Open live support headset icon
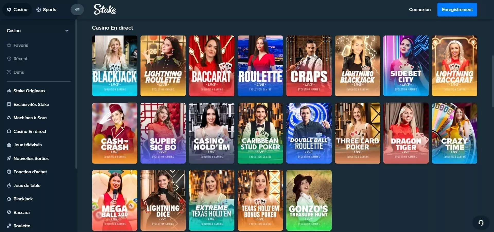Viewport: 494px width, 232px height. click(x=481, y=223)
